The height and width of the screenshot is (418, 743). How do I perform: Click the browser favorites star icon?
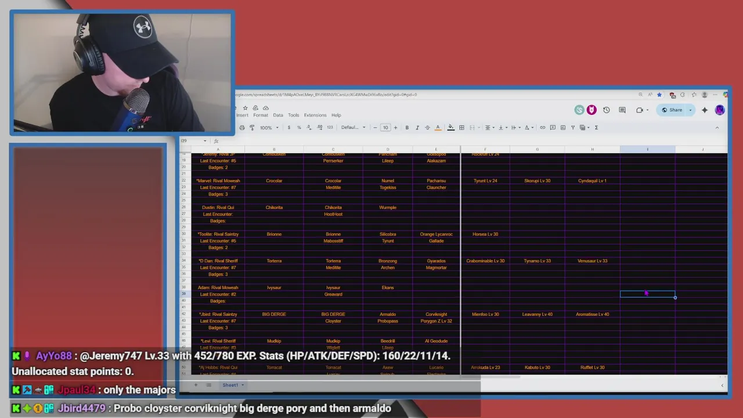pos(659,95)
